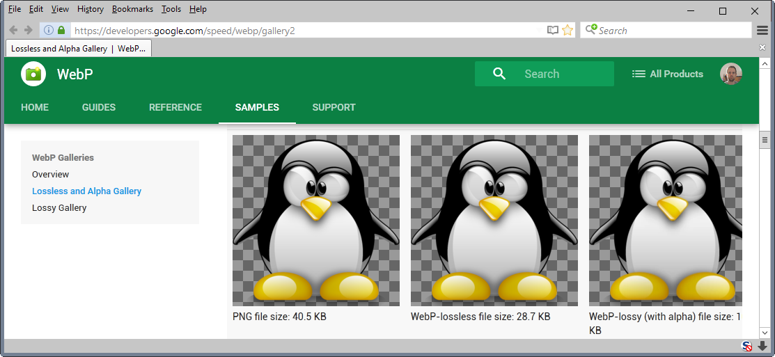Click the vertical scrollbar down arrow
This screenshot has height=357, width=775.
(x=764, y=333)
